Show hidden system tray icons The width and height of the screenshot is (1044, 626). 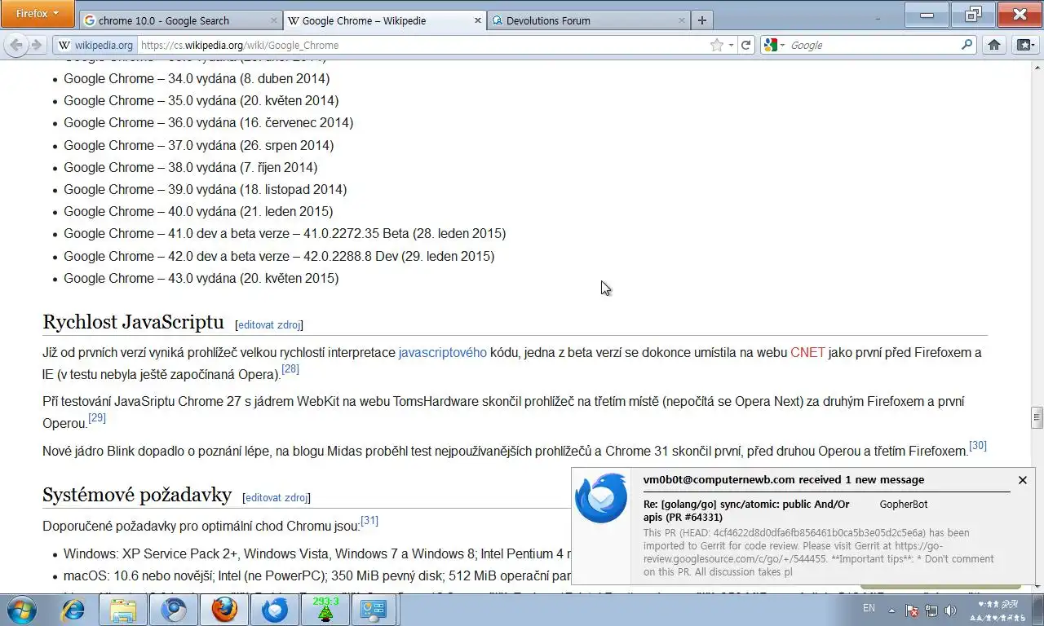click(x=891, y=610)
